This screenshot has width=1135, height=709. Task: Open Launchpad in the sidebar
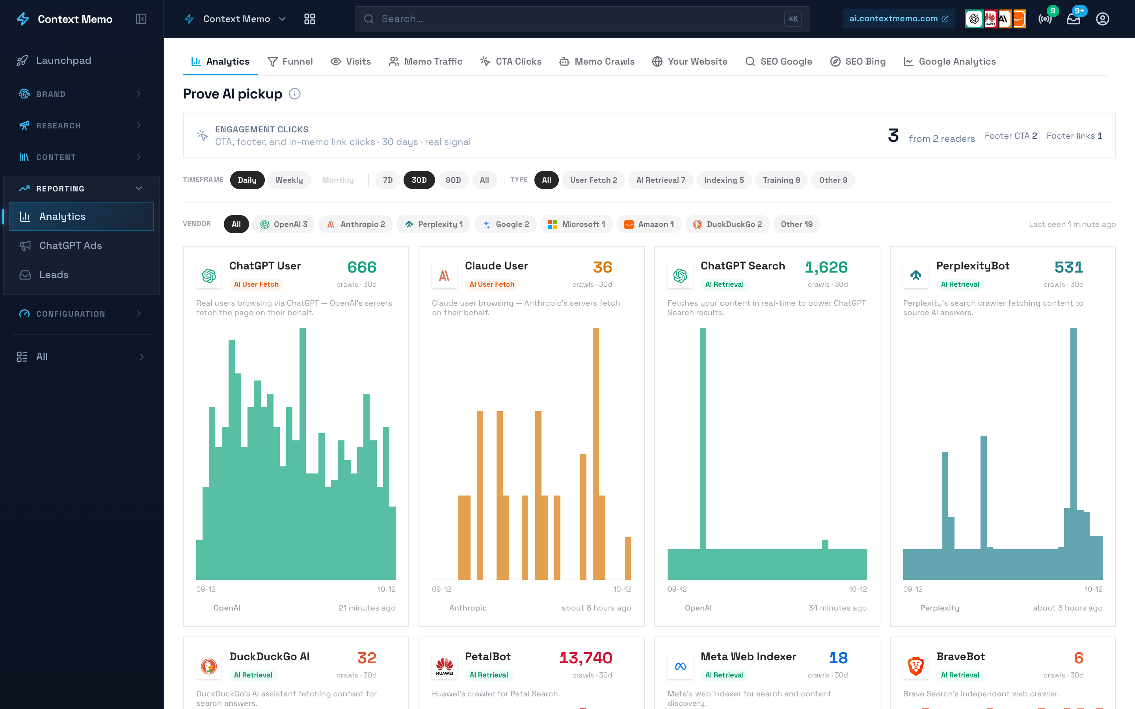[81, 61]
